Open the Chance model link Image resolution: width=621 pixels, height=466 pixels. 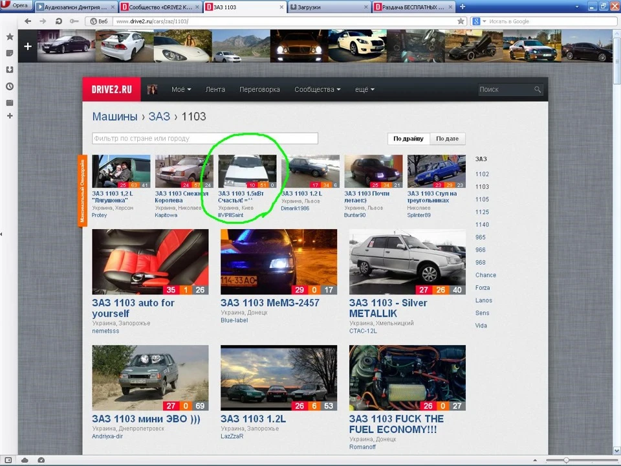tap(486, 275)
